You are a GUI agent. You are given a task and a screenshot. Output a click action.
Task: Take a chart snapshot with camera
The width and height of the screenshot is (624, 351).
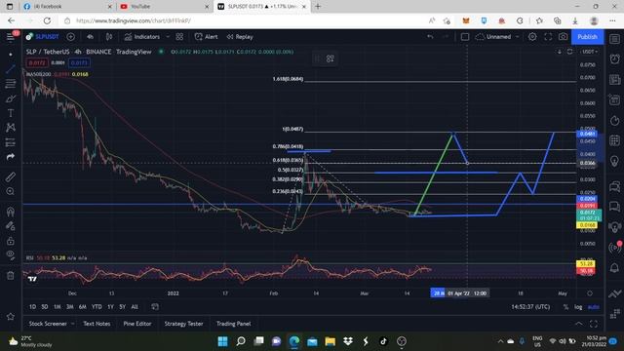click(x=563, y=37)
